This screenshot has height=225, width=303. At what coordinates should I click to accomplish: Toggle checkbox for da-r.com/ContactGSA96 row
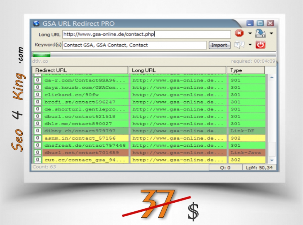[x=38, y=80]
